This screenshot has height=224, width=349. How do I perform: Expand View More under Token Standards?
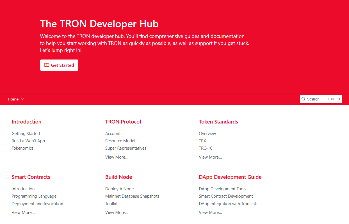click(x=210, y=157)
